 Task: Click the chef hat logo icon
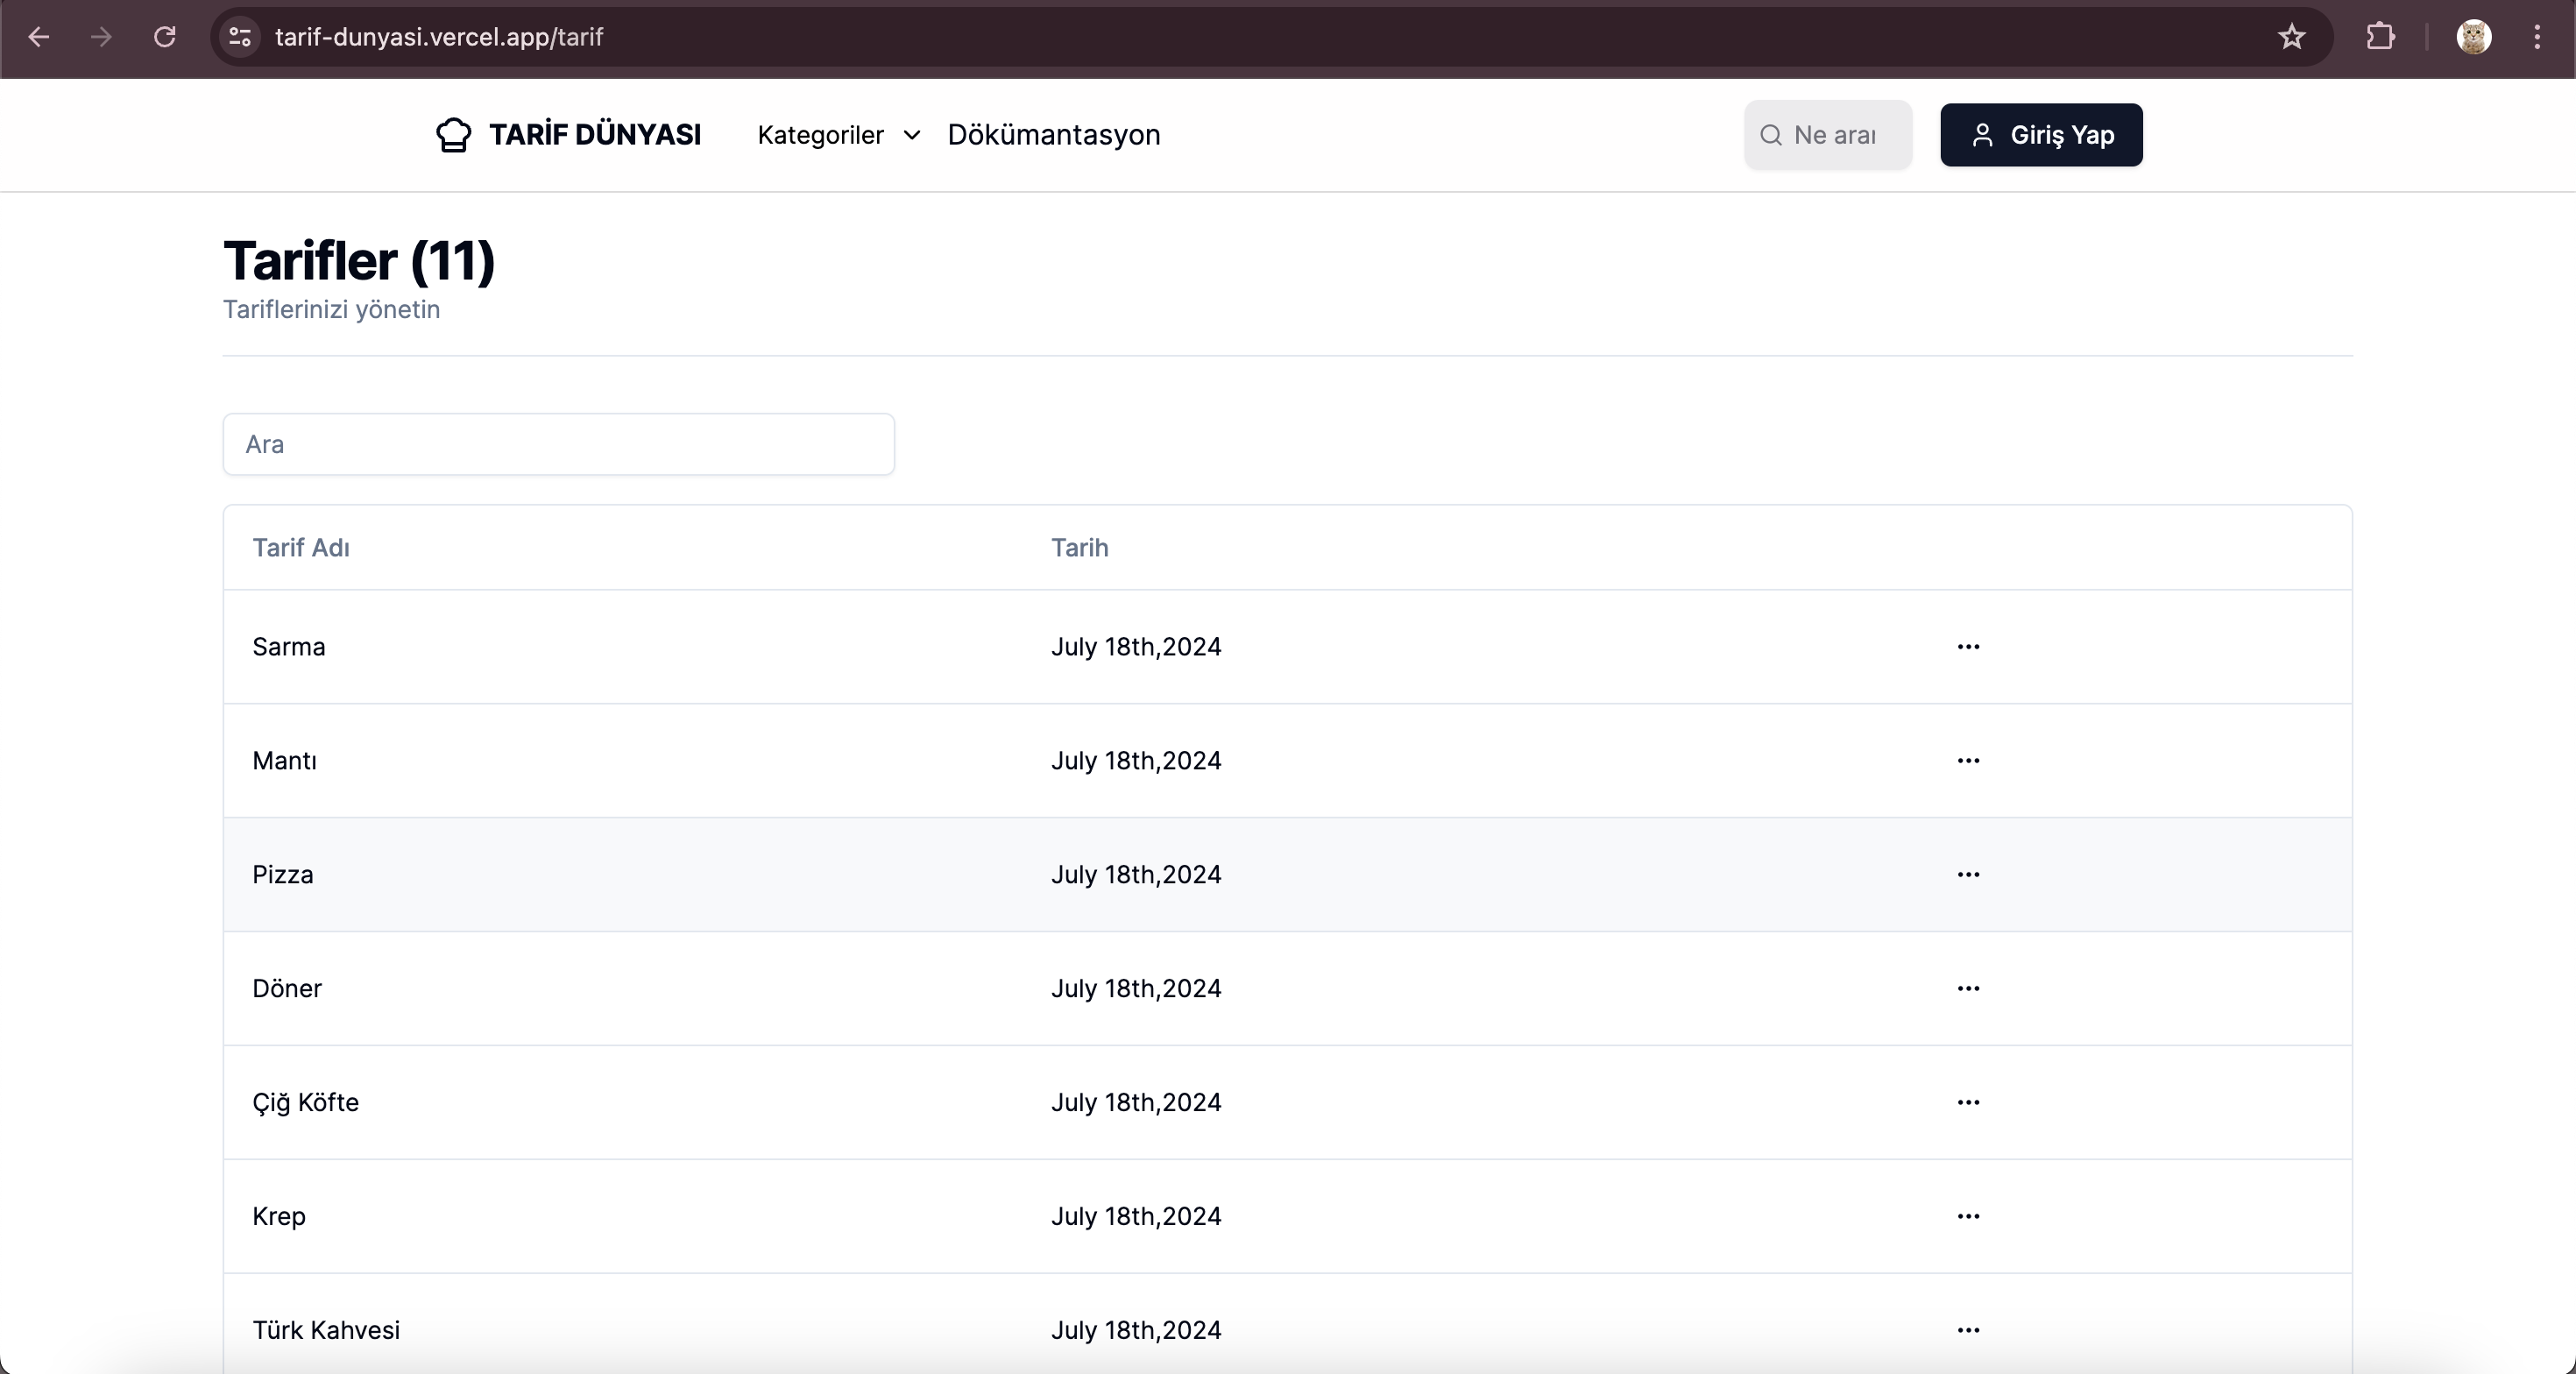click(453, 135)
